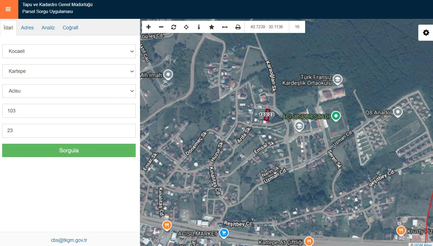Open the cbs@tkgm.gov.tr email link
Image resolution: width=433 pixels, height=246 pixels.
pyautogui.click(x=69, y=240)
